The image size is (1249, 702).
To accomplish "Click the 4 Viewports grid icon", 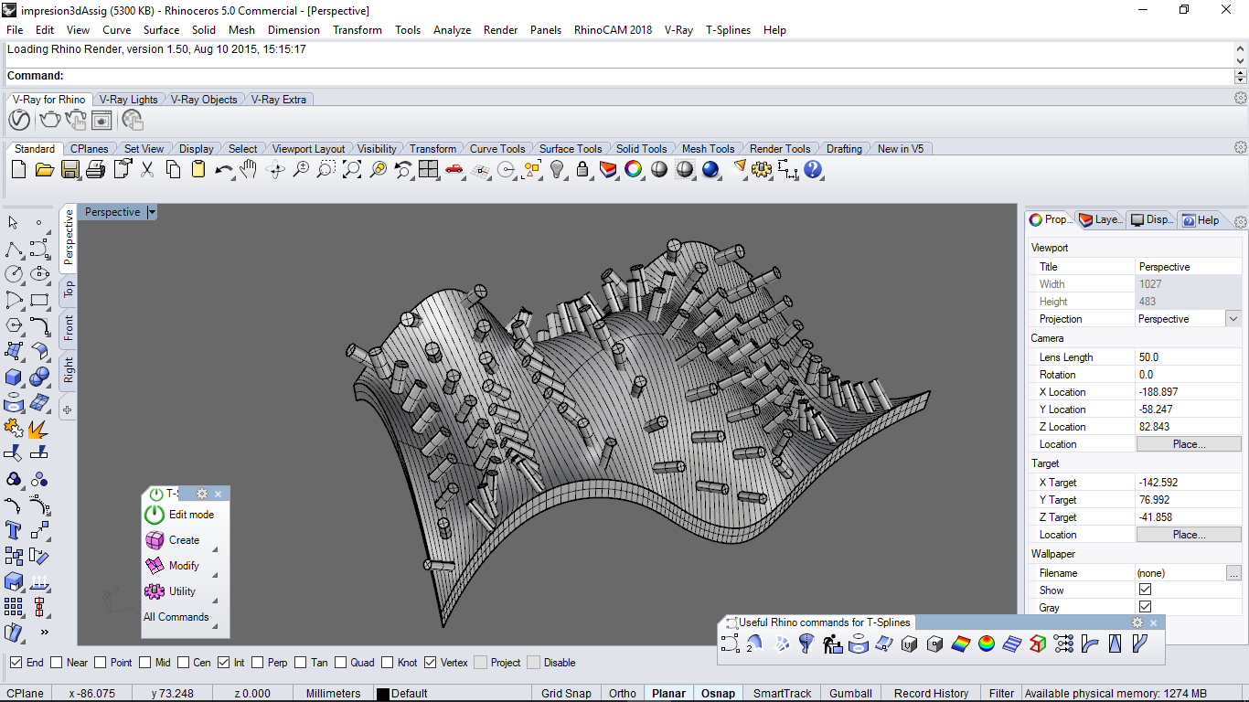I will click(429, 169).
